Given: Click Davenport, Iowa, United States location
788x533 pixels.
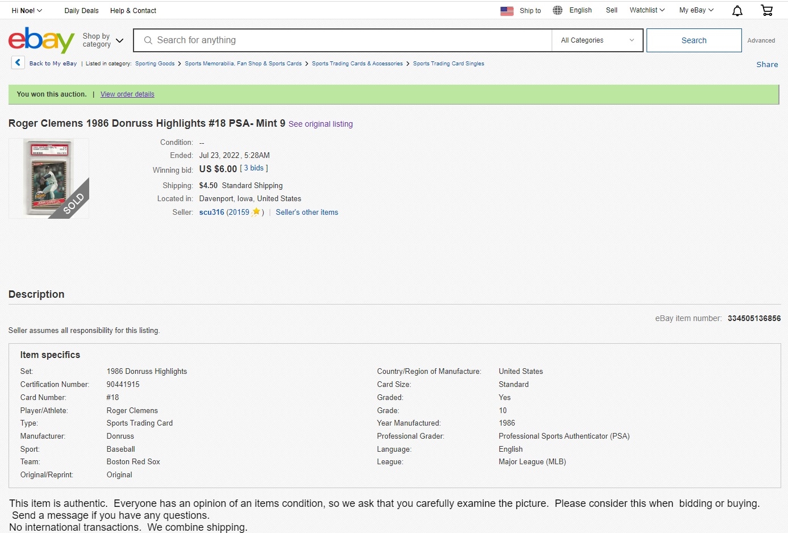Looking at the screenshot, I should coord(250,198).
